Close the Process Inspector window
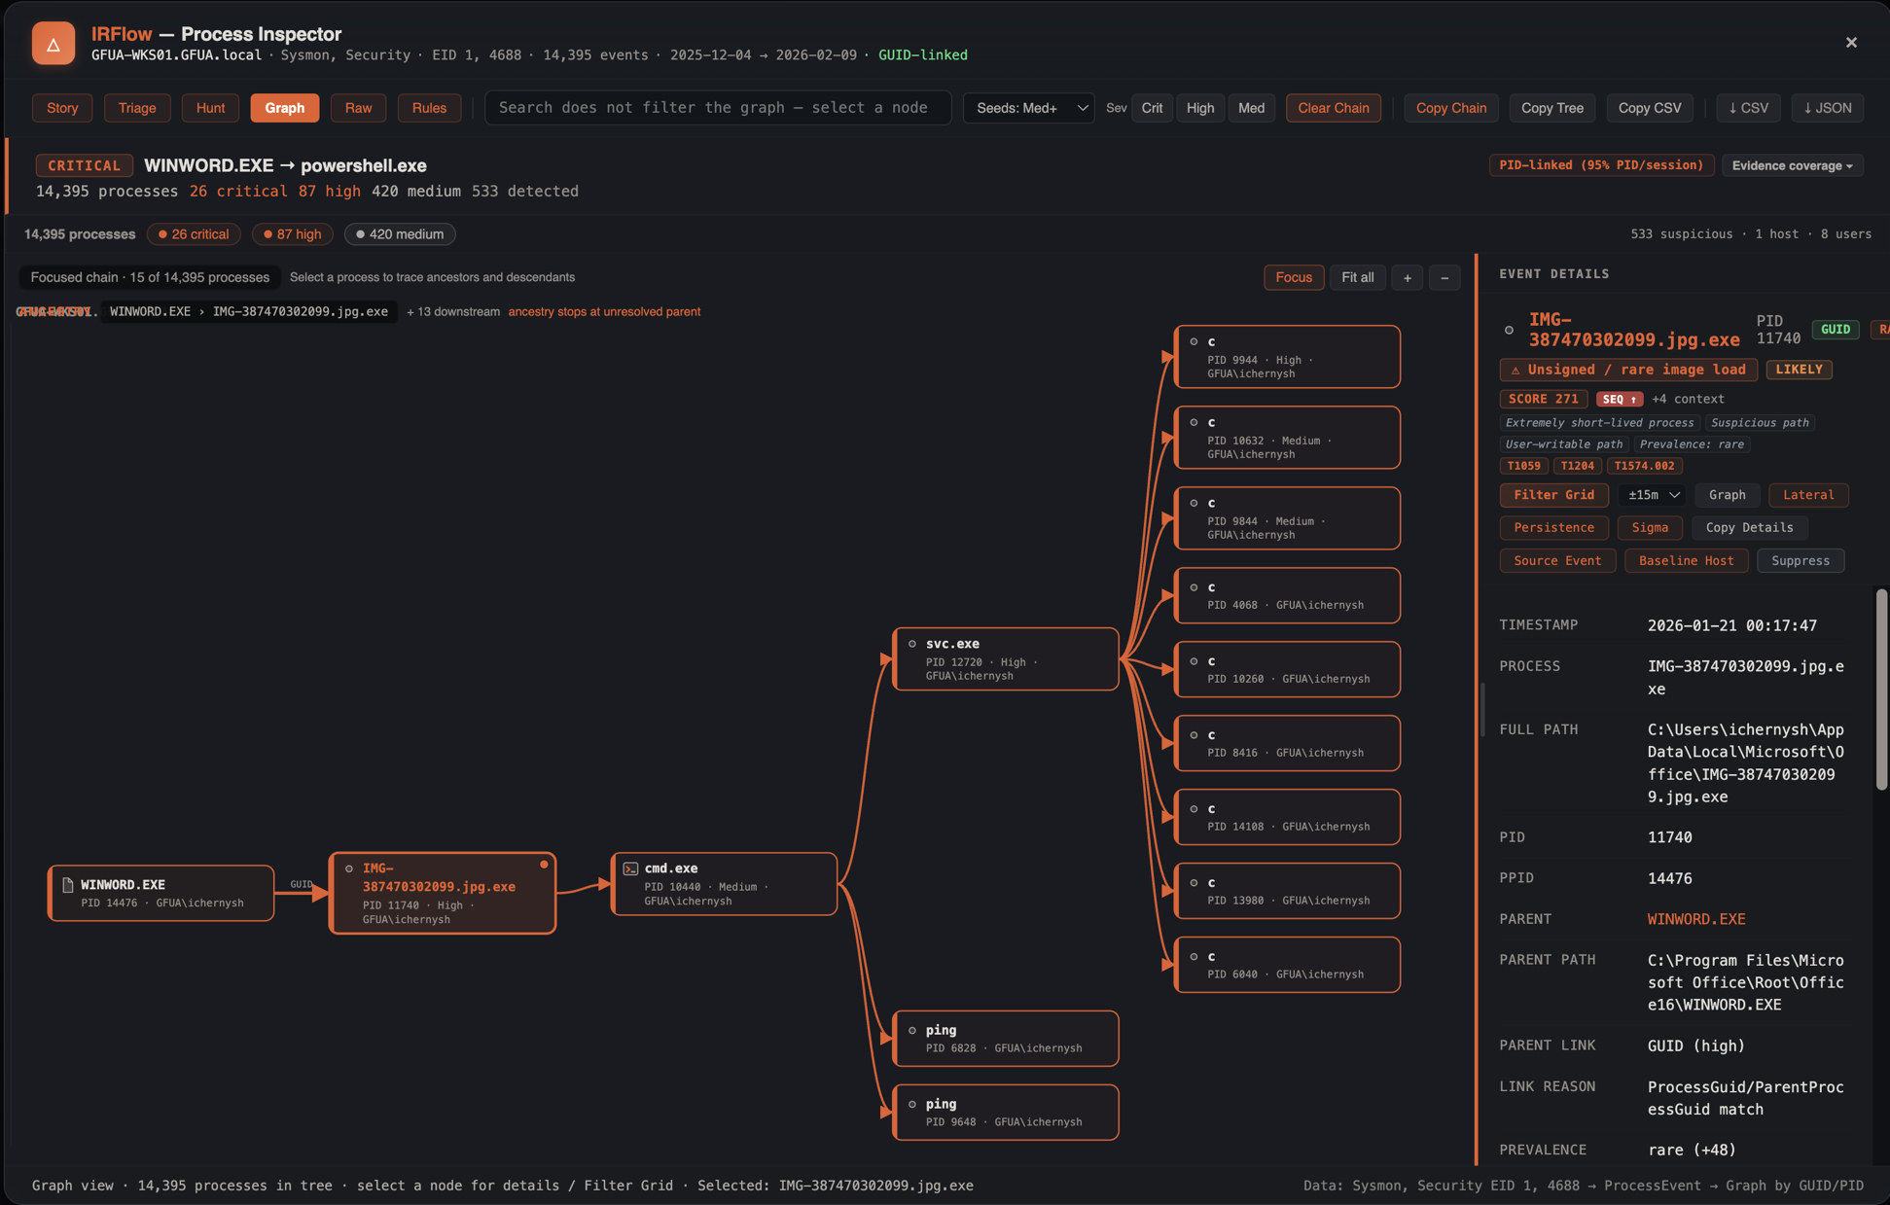 tap(1851, 43)
